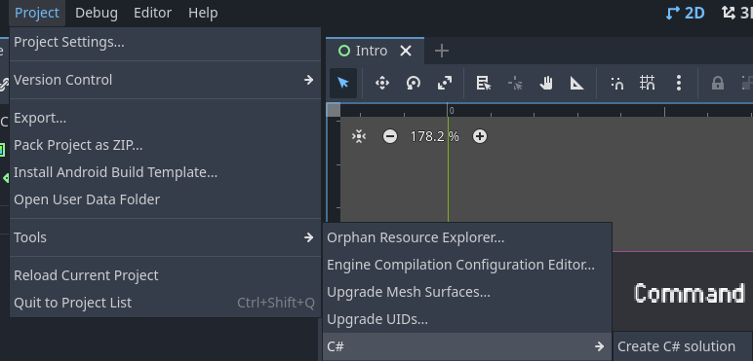Screen dimensions: 753x361
Task: Open the Debug menu
Action: coord(96,13)
